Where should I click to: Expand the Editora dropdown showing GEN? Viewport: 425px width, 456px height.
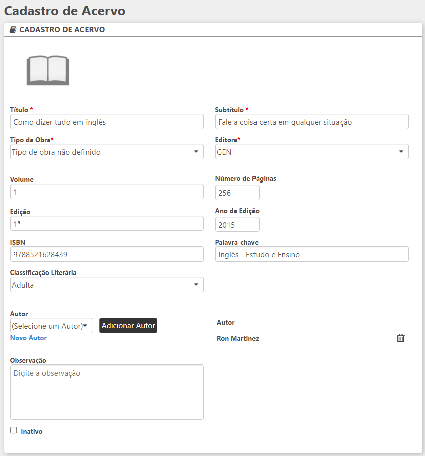[x=312, y=152]
